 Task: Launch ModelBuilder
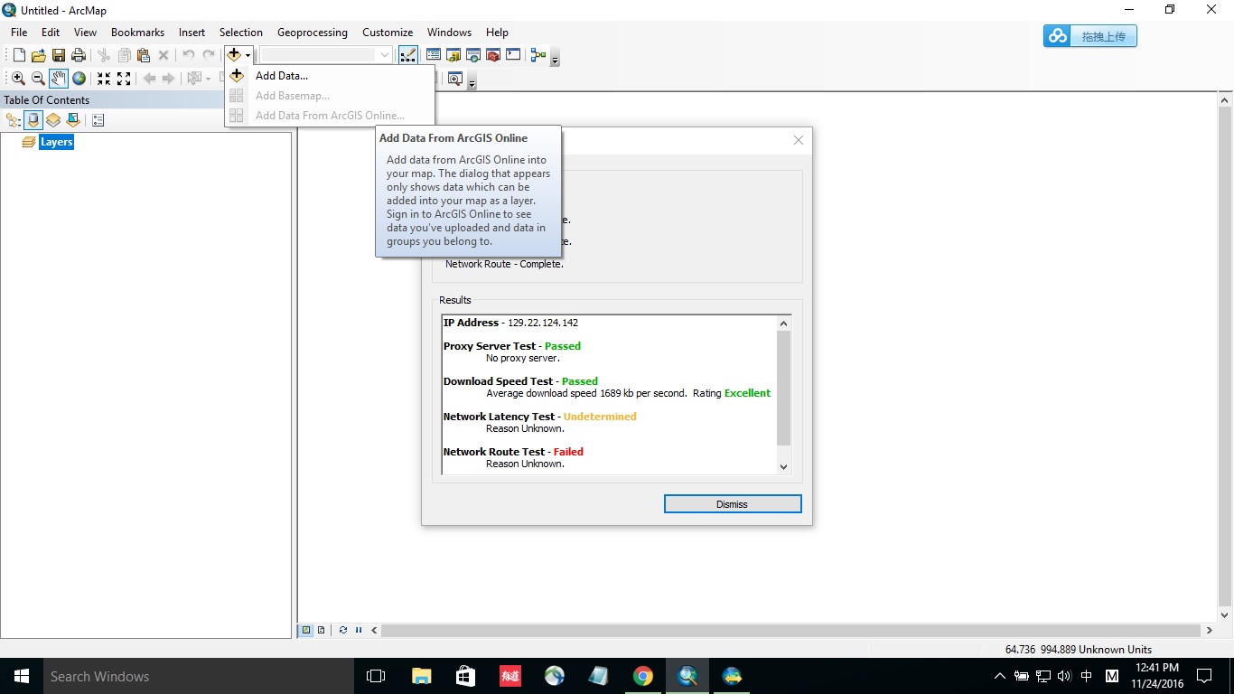(x=538, y=55)
